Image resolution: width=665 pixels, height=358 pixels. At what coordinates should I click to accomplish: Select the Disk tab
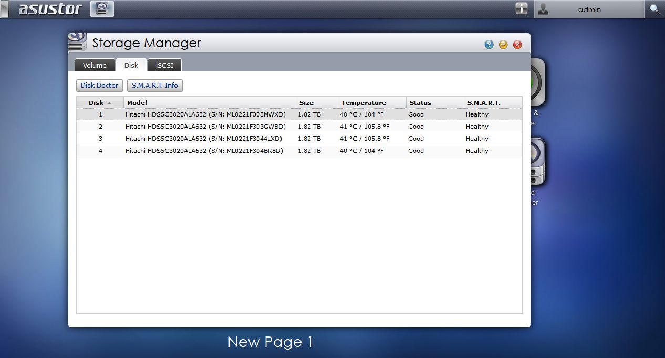(x=131, y=65)
